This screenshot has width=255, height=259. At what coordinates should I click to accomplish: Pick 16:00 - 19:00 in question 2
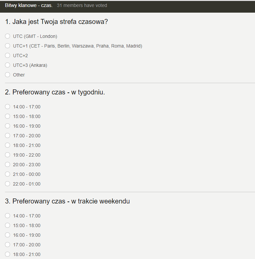tap(8, 126)
